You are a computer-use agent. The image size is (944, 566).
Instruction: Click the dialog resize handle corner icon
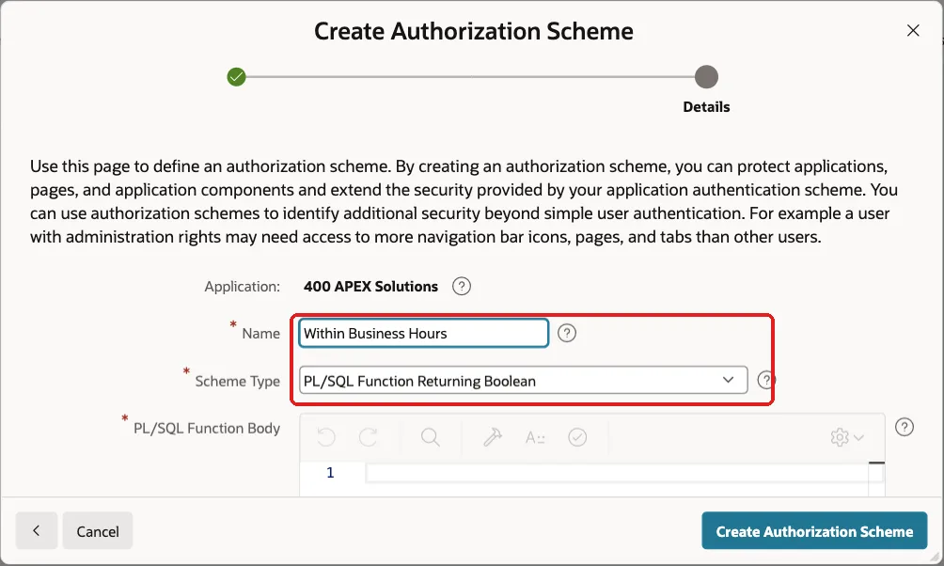pos(935,558)
